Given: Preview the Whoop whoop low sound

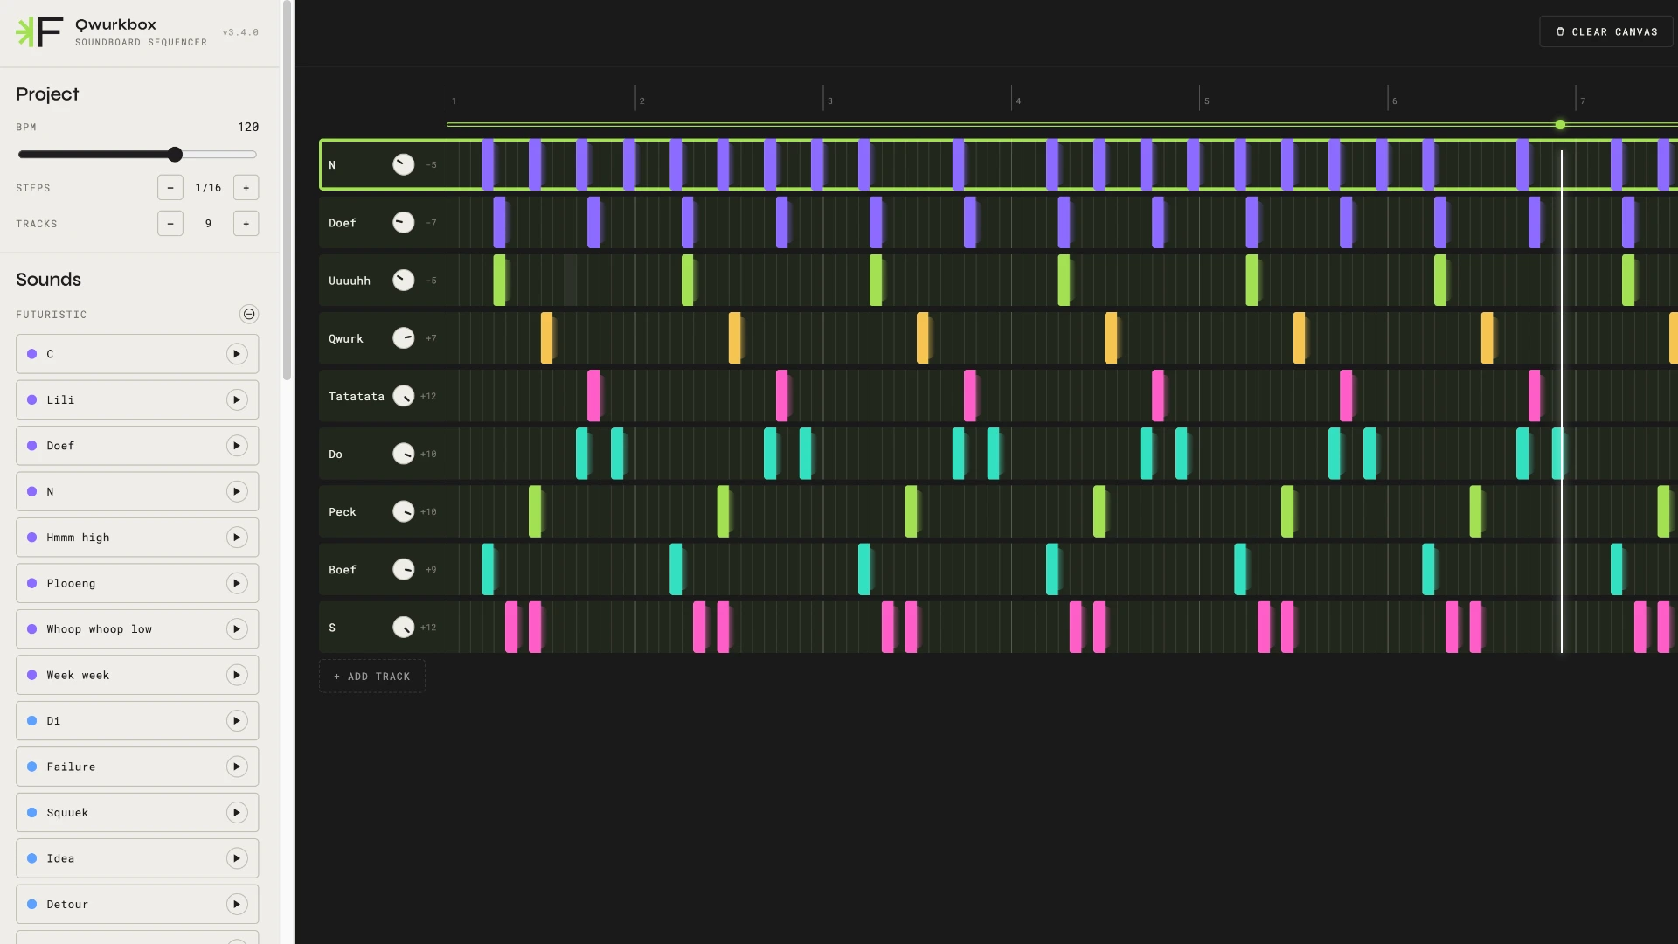Looking at the screenshot, I should [x=237, y=629].
